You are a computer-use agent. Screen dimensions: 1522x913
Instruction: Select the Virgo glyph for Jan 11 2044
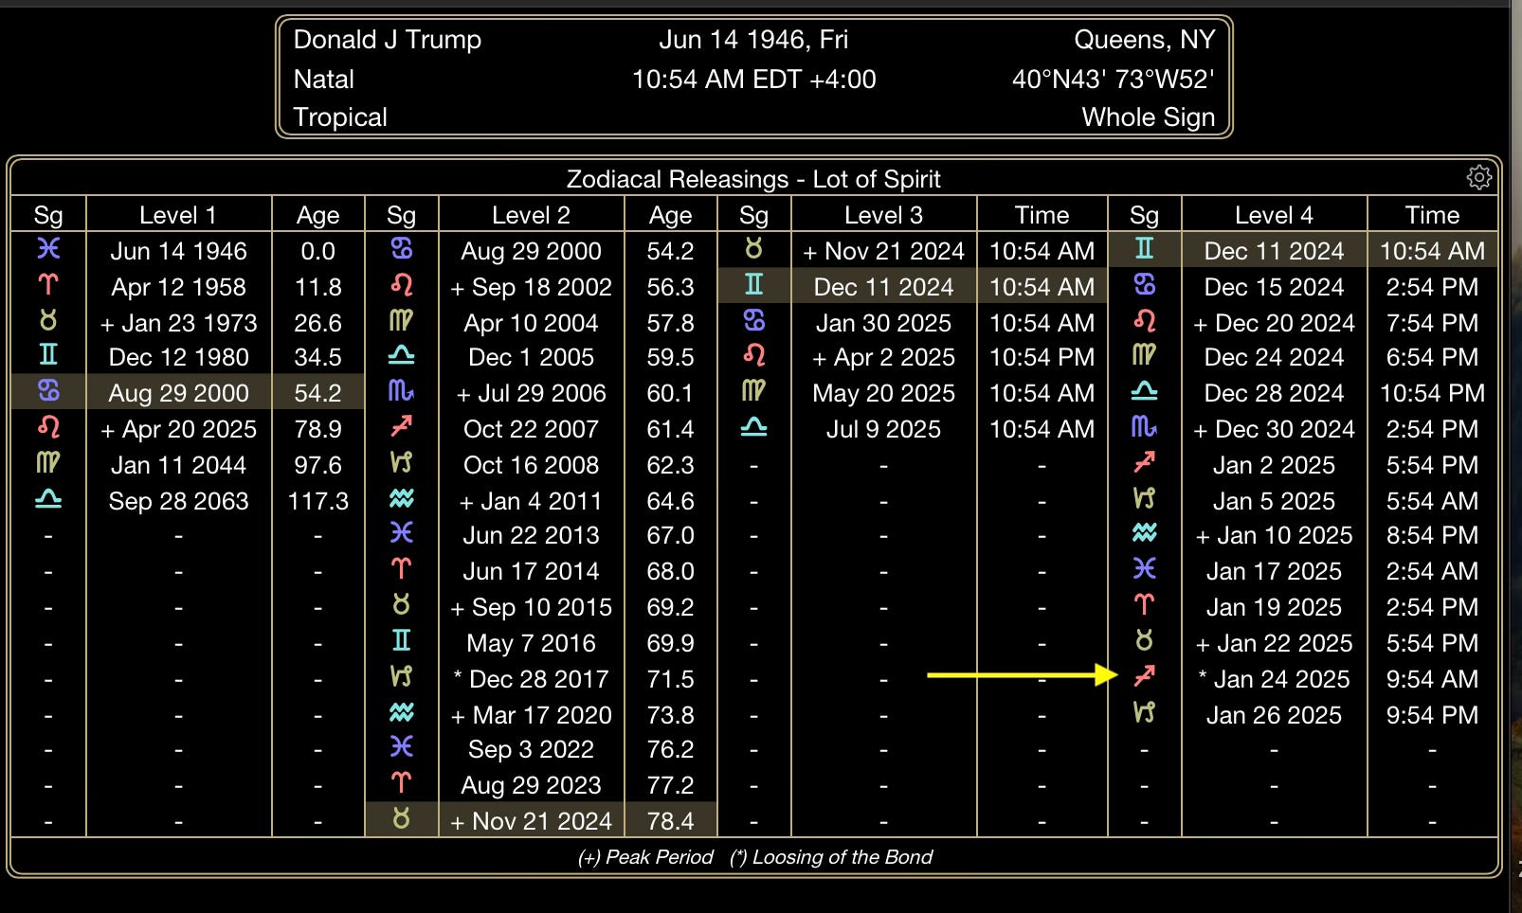tap(48, 463)
